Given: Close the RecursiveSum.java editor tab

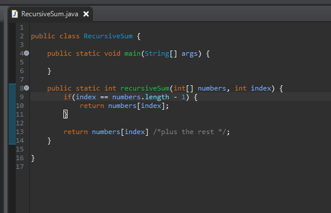Looking at the screenshot, I should 86,14.
